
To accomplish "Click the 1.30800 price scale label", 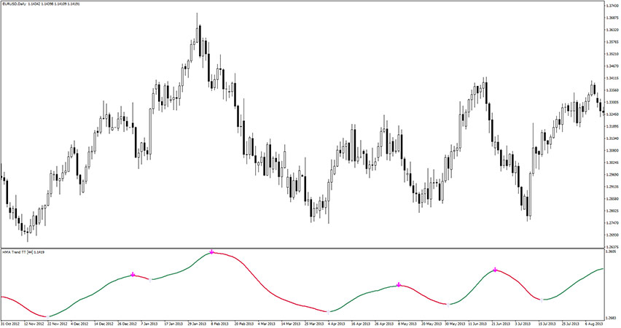I will [x=613, y=151].
